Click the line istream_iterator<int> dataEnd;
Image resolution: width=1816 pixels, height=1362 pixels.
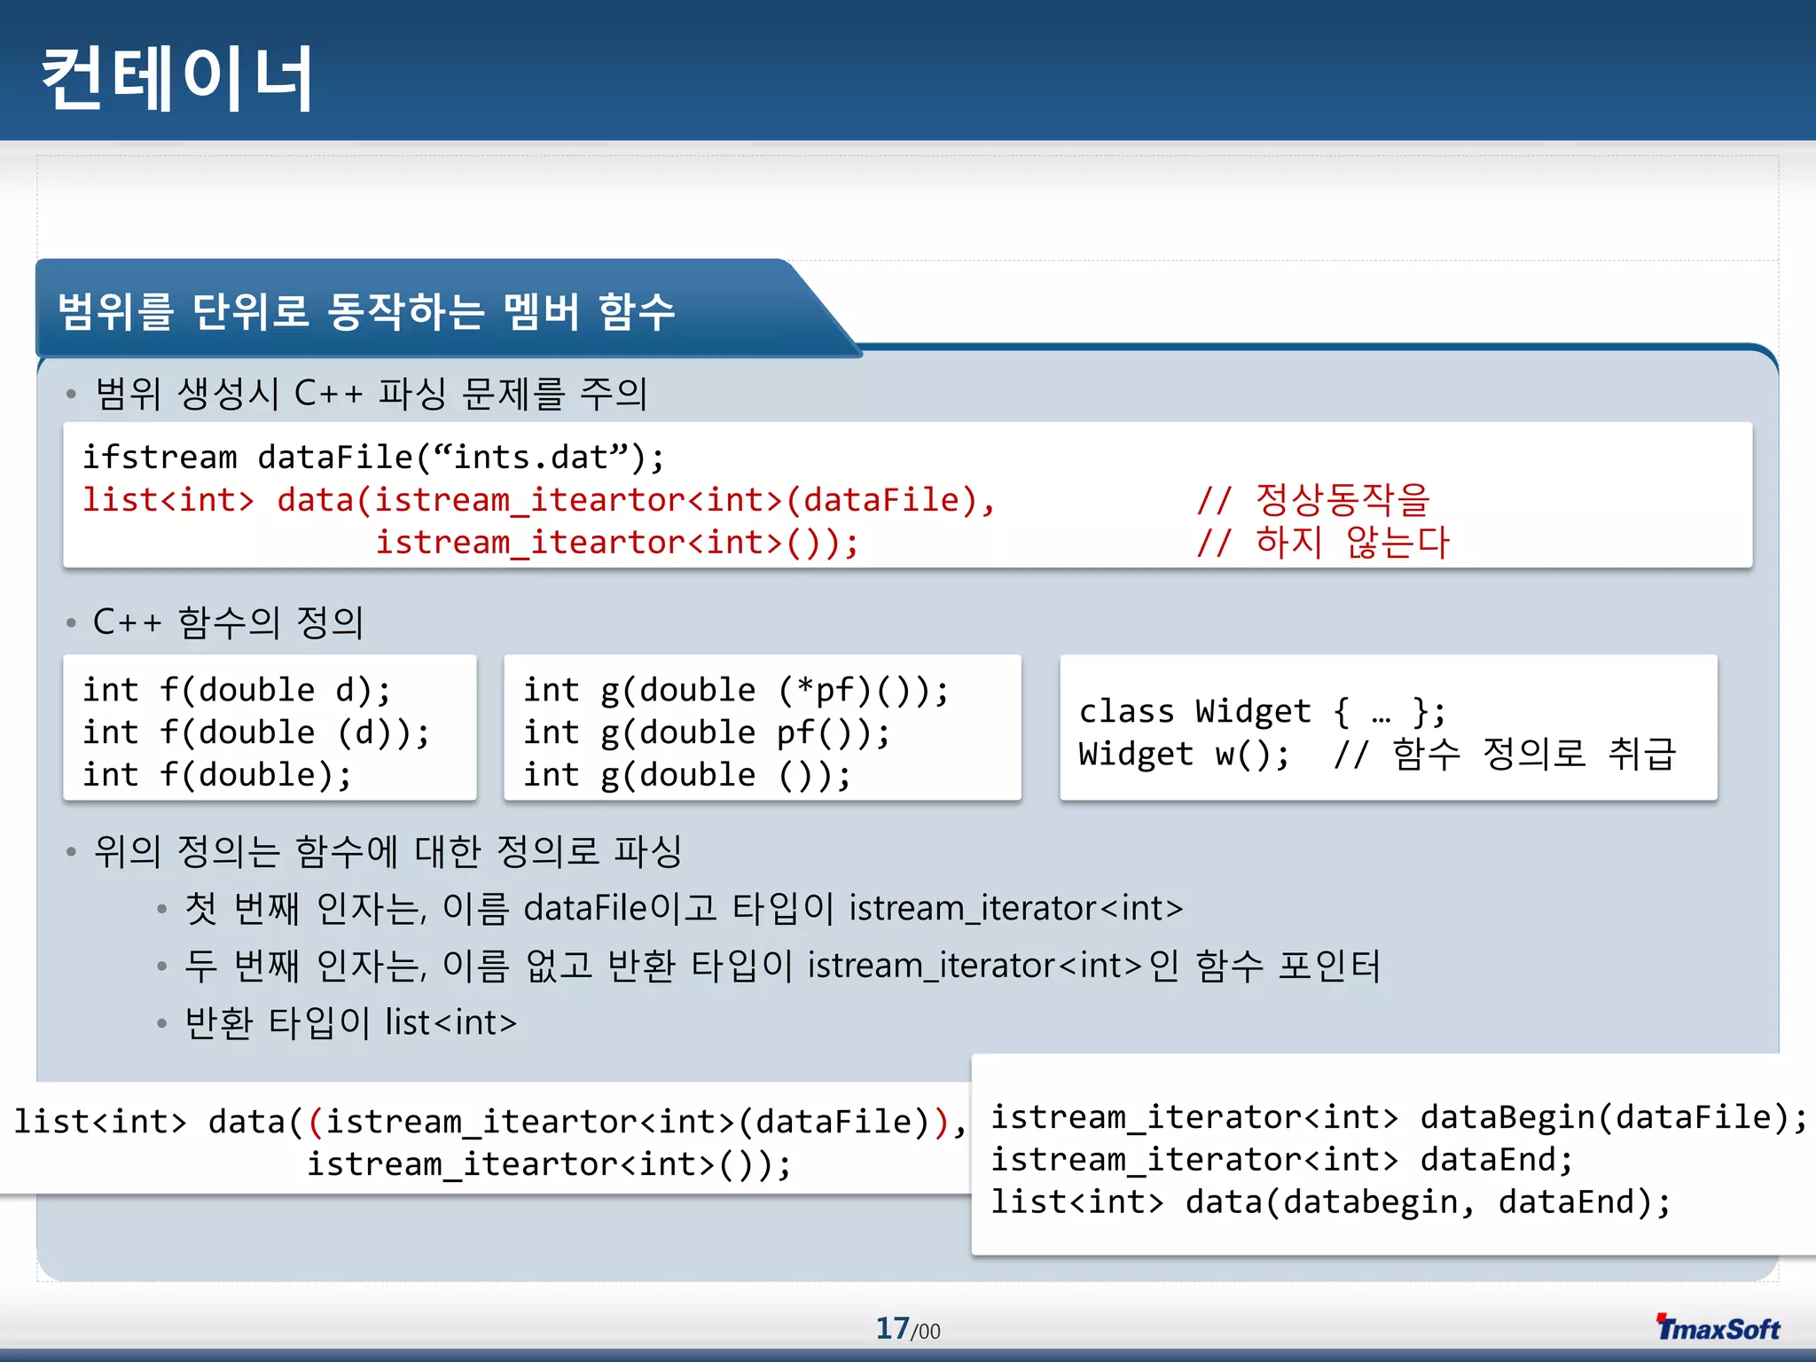[x=1282, y=1160]
